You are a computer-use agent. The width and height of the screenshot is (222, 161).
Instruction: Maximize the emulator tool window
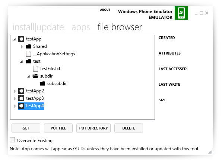[202, 13]
